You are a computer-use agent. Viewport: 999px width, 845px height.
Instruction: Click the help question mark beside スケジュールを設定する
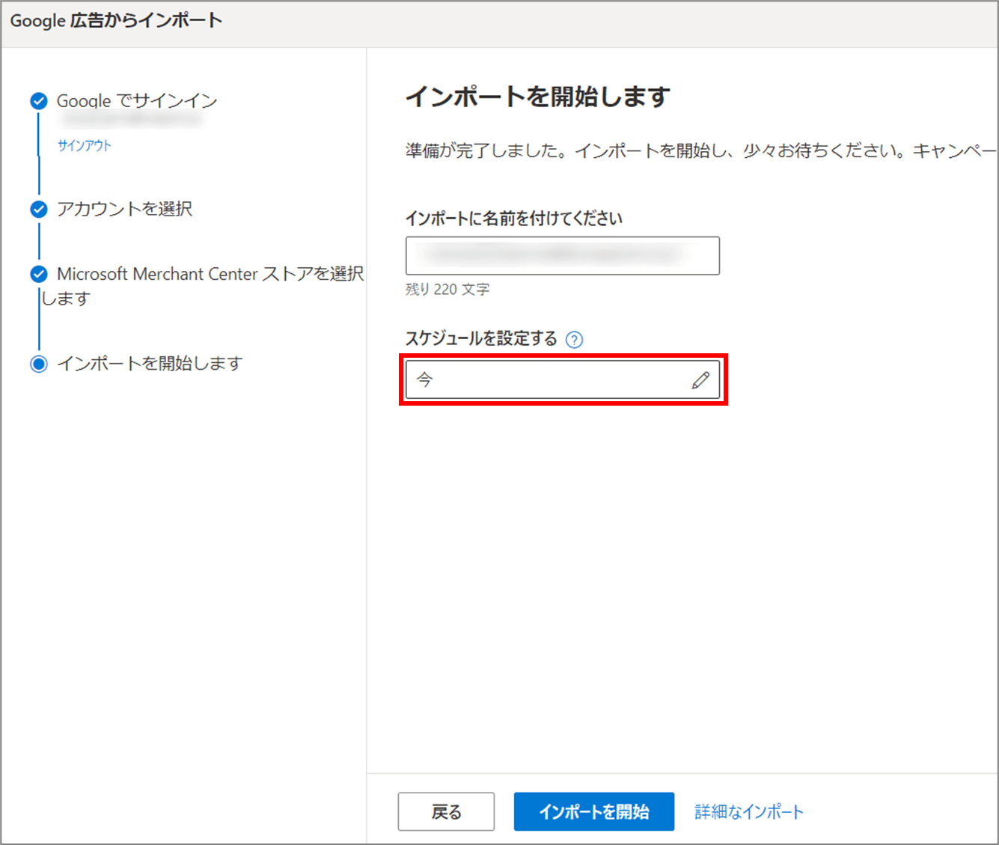(574, 340)
